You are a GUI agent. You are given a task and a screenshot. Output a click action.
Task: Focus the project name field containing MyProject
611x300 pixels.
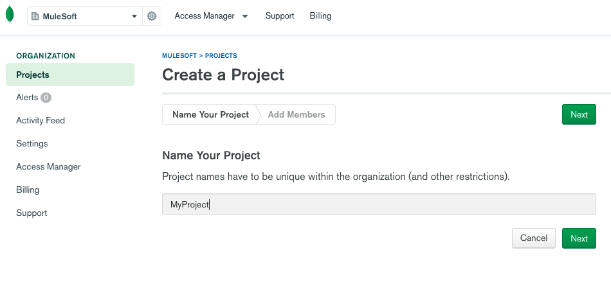[x=379, y=204]
